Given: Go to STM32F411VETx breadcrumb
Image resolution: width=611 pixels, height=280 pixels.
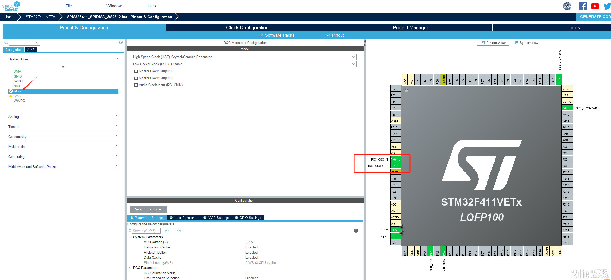Looking at the screenshot, I should click(x=40, y=17).
